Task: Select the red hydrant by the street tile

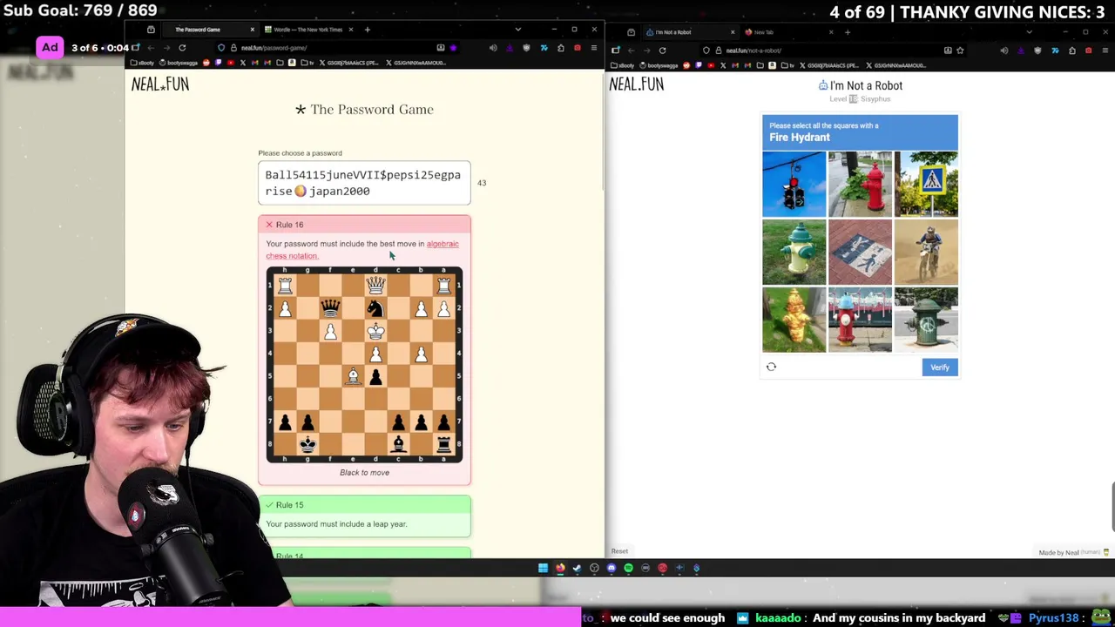Action: pyautogui.click(x=860, y=320)
